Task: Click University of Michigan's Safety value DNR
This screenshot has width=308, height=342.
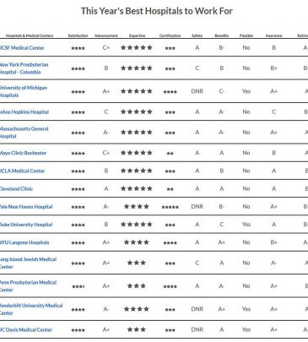Action: click(197, 91)
